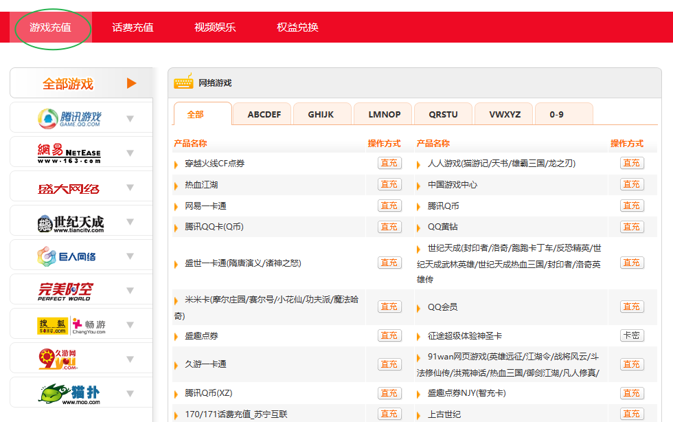Screen dimensions: 673x422
Task: Click 直充 for 人人游戏
Action: (x=632, y=163)
